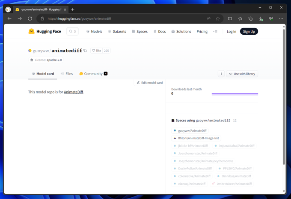The width and height of the screenshot is (291, 199).
Task: Open the three-dot model options menu
Action: pos(221,74)
